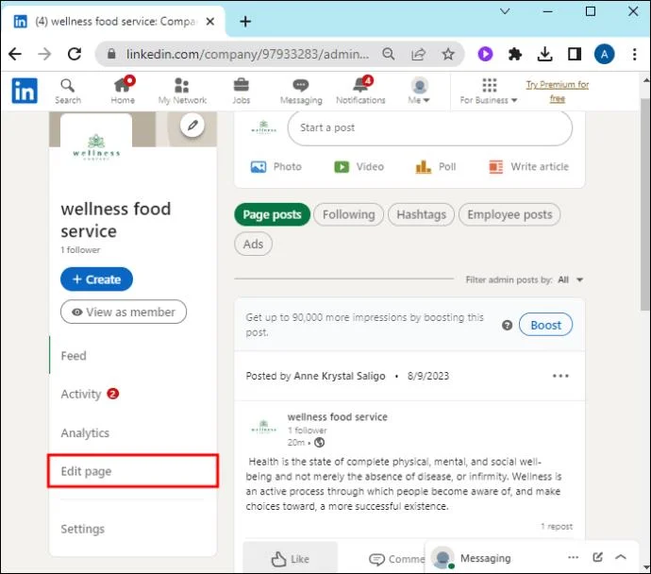This screenshot has width=651, height=574.
Task: Toggle browser side panel icon
Action: (575, 54)
